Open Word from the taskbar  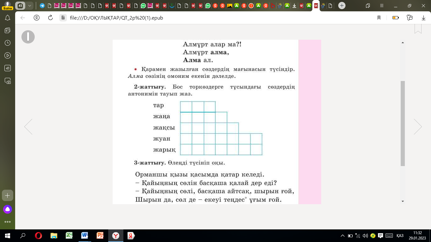(85, 235)
